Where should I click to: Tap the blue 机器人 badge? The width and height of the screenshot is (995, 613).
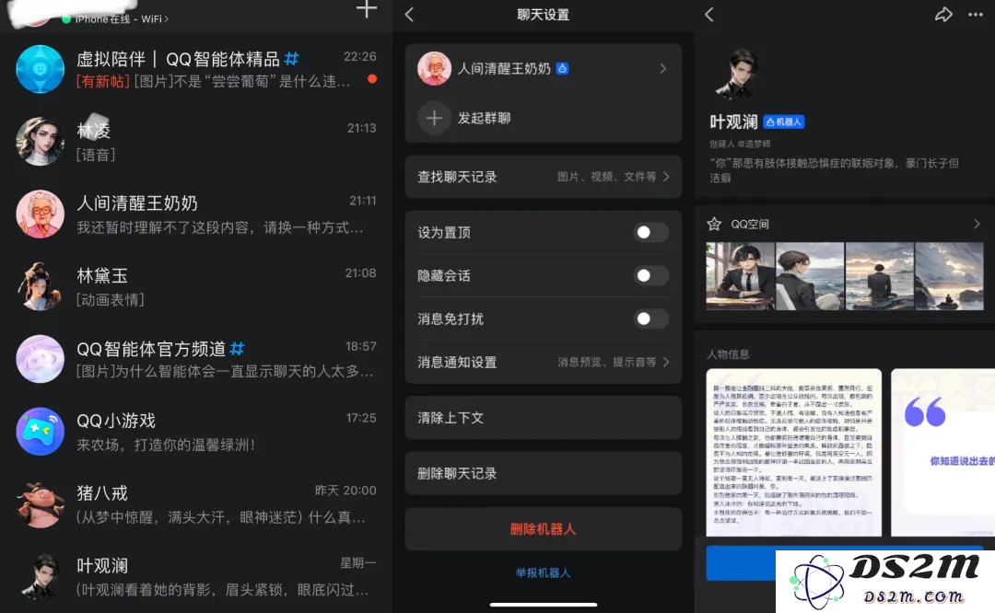click(x=784, y=121)
